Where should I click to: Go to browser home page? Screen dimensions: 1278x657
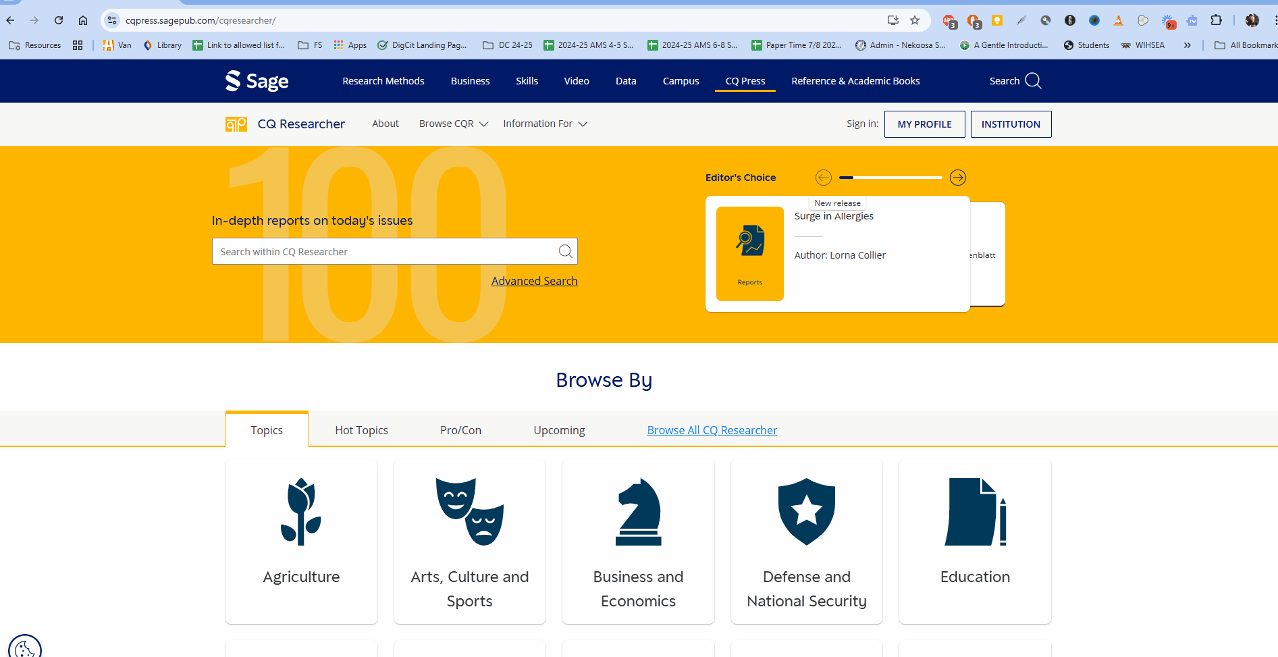83,20
